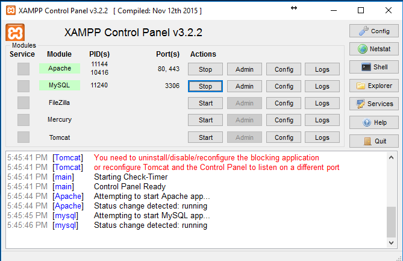This screenshot has width=403, height=261.
Task: Click the large orange XAMPP logo
Action: click(x=15, y=33)
